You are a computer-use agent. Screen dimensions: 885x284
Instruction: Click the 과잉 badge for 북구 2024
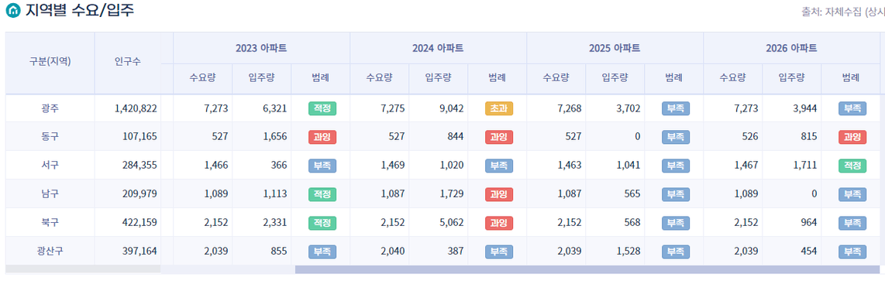coord(499,223)
